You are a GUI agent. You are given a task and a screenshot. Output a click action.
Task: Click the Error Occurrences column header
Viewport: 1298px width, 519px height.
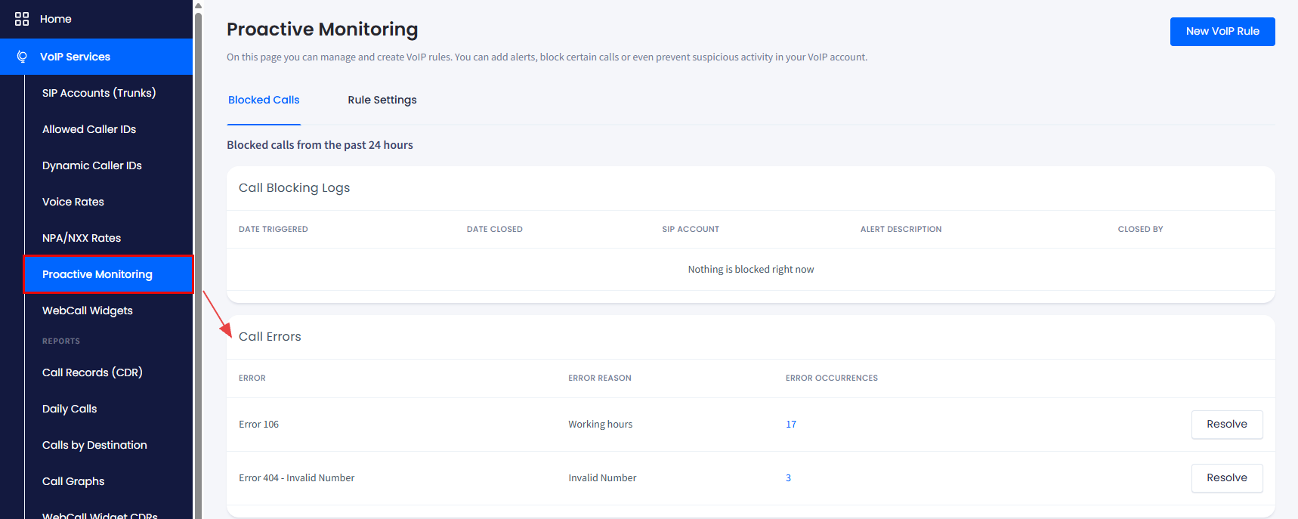(x=832, y=378)
